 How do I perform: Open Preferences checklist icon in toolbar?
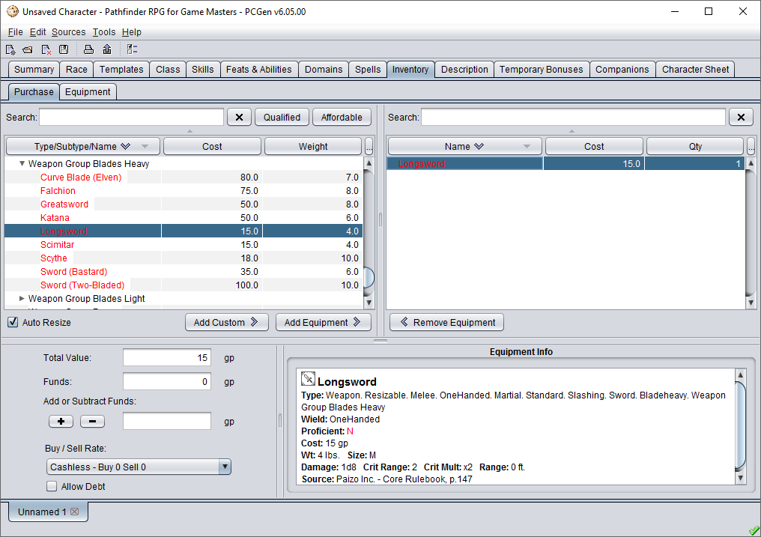[132, 49]
